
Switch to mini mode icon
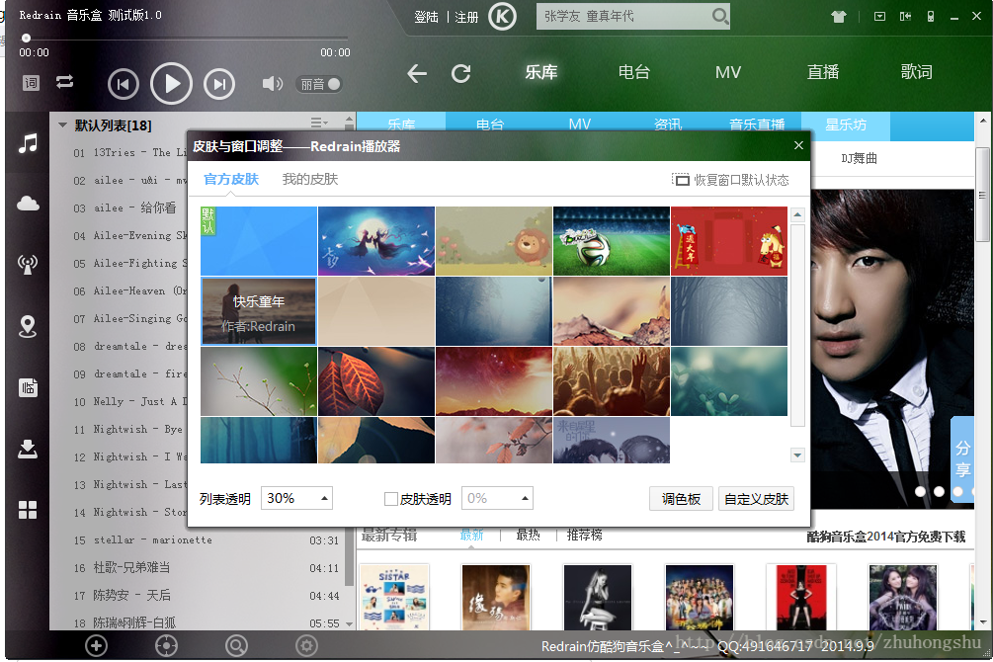coord(906,17)
